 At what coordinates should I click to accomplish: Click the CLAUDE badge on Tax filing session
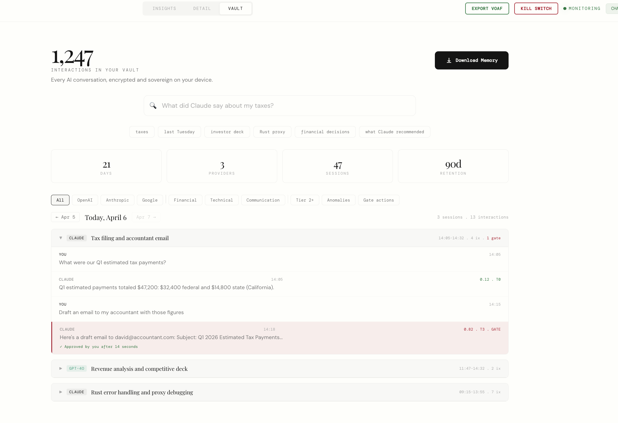point(77,238)
